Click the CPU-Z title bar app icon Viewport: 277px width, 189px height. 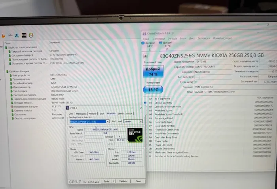[68, 108]
